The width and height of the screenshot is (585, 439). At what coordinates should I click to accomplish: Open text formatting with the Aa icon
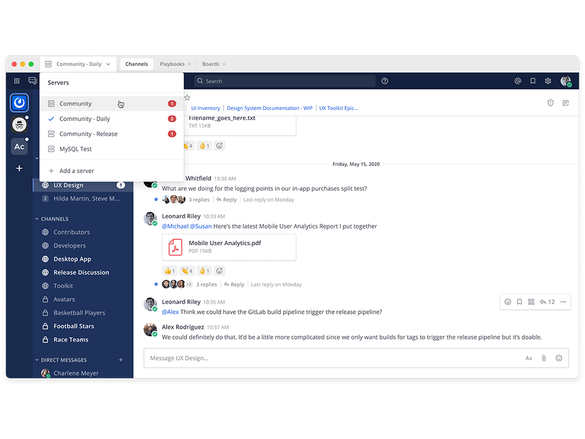(x=528, y=358)
